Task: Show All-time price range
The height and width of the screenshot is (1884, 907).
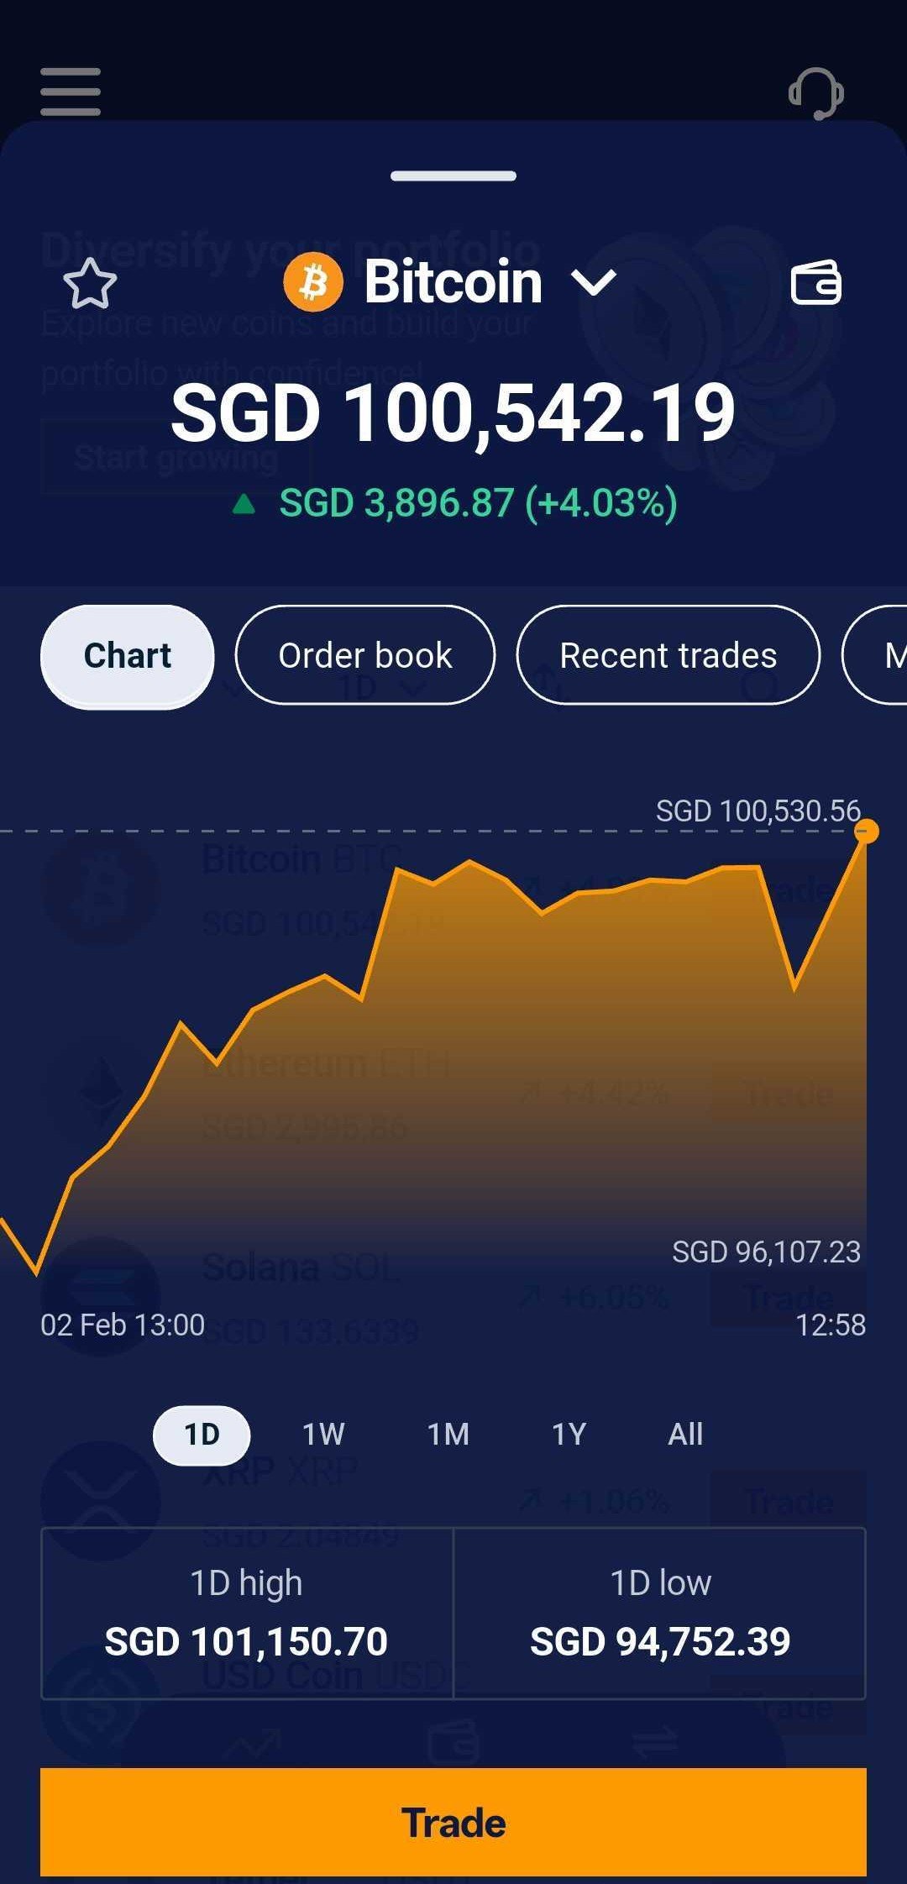Action: [685, 1434]
